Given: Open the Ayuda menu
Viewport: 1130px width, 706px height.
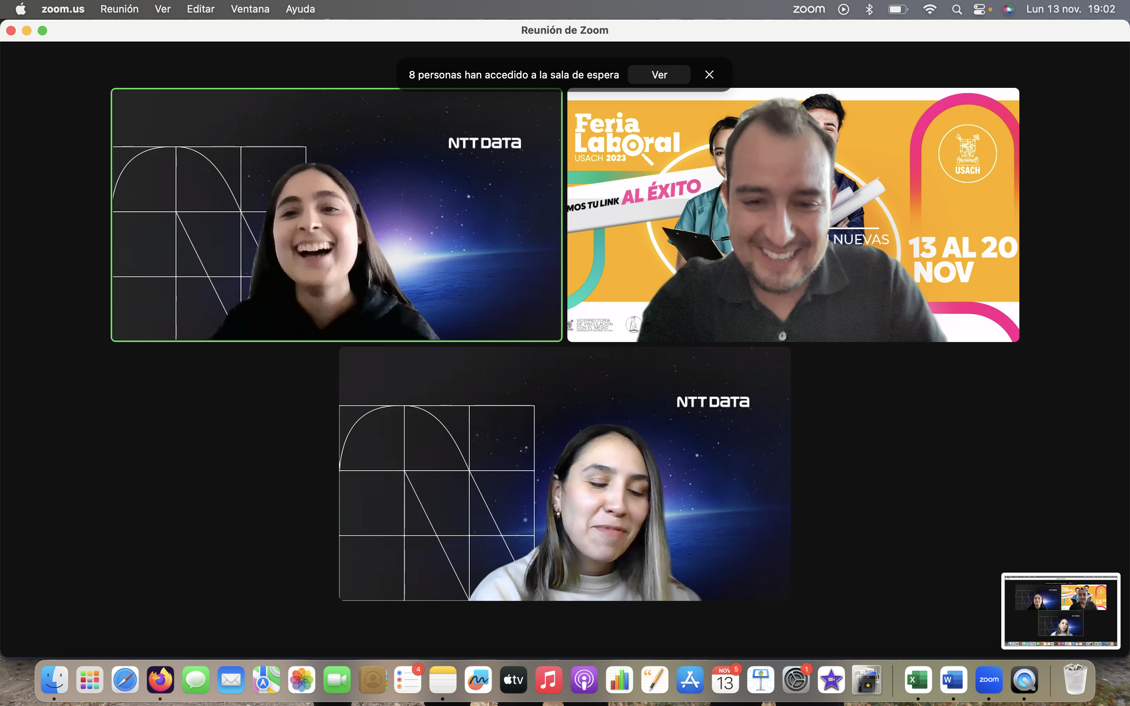Looking at the screenshot, I should click(x=300, y=9).
